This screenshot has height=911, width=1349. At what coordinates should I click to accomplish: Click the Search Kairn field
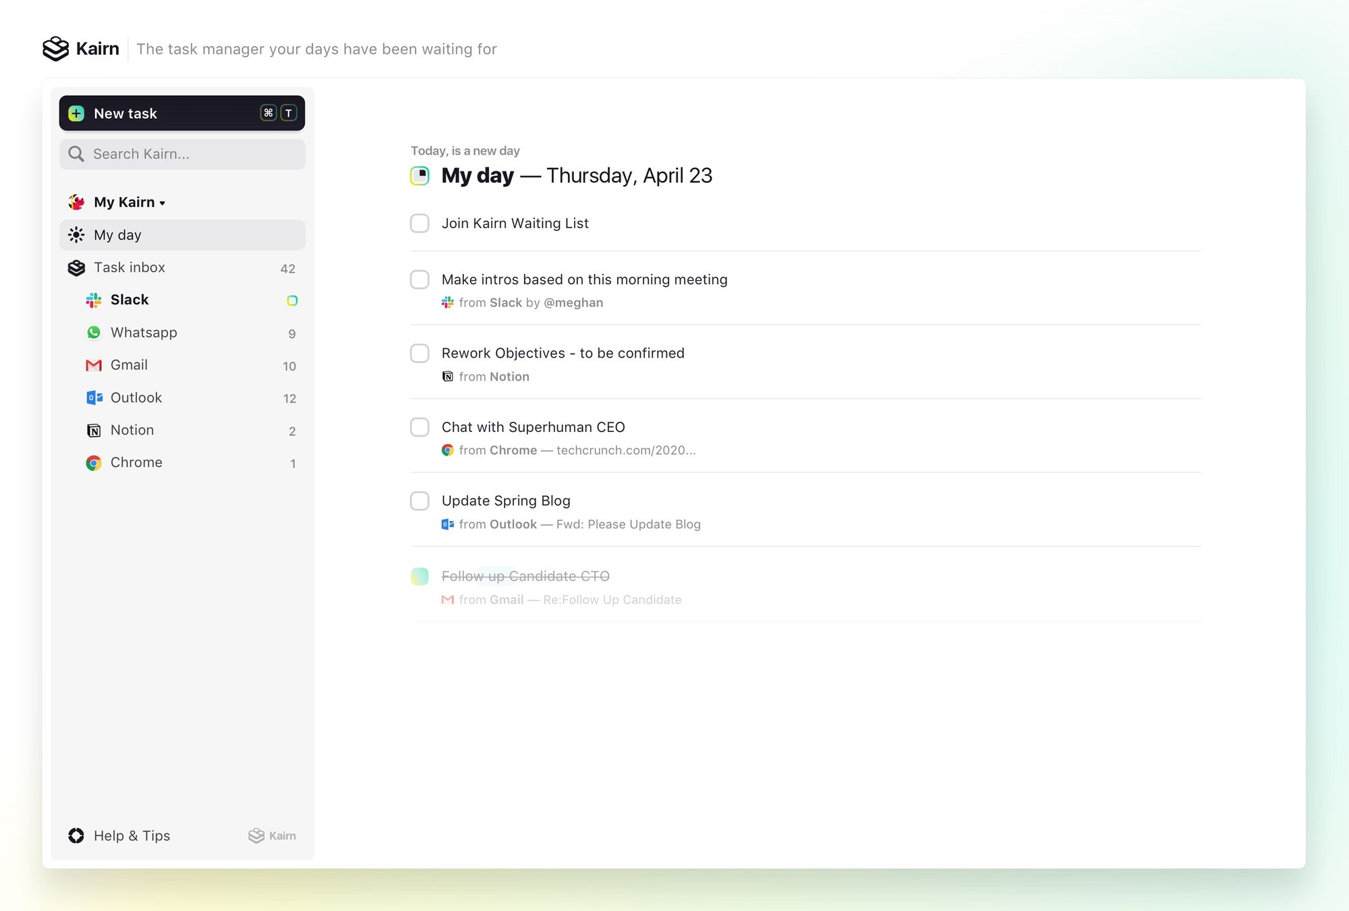(x=182, y=155)
